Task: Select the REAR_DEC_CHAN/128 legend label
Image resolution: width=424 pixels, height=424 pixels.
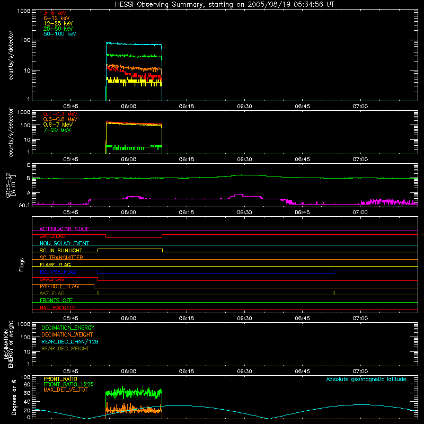Action: tap(70, 341)
